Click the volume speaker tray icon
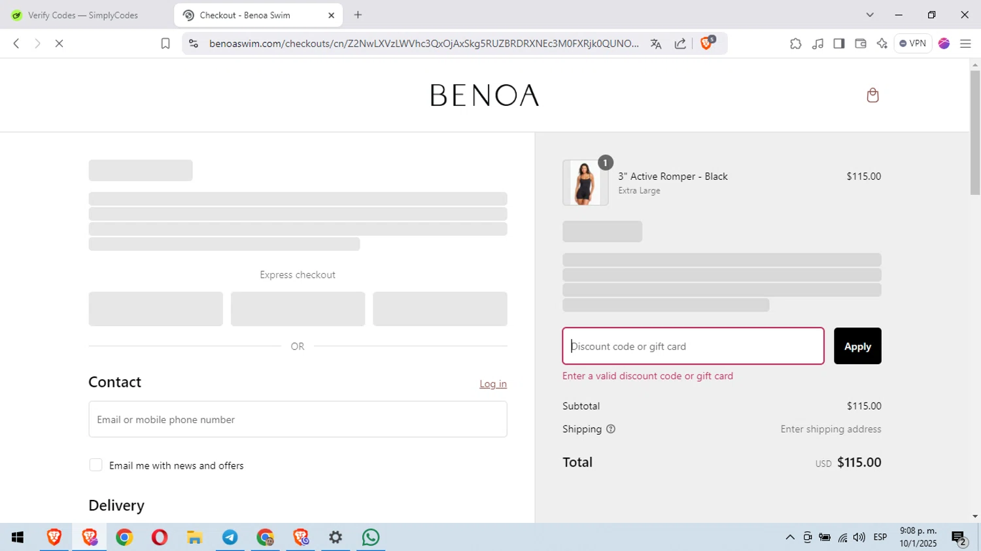This screenshot has width=981, height=551. tap(859, 537)
